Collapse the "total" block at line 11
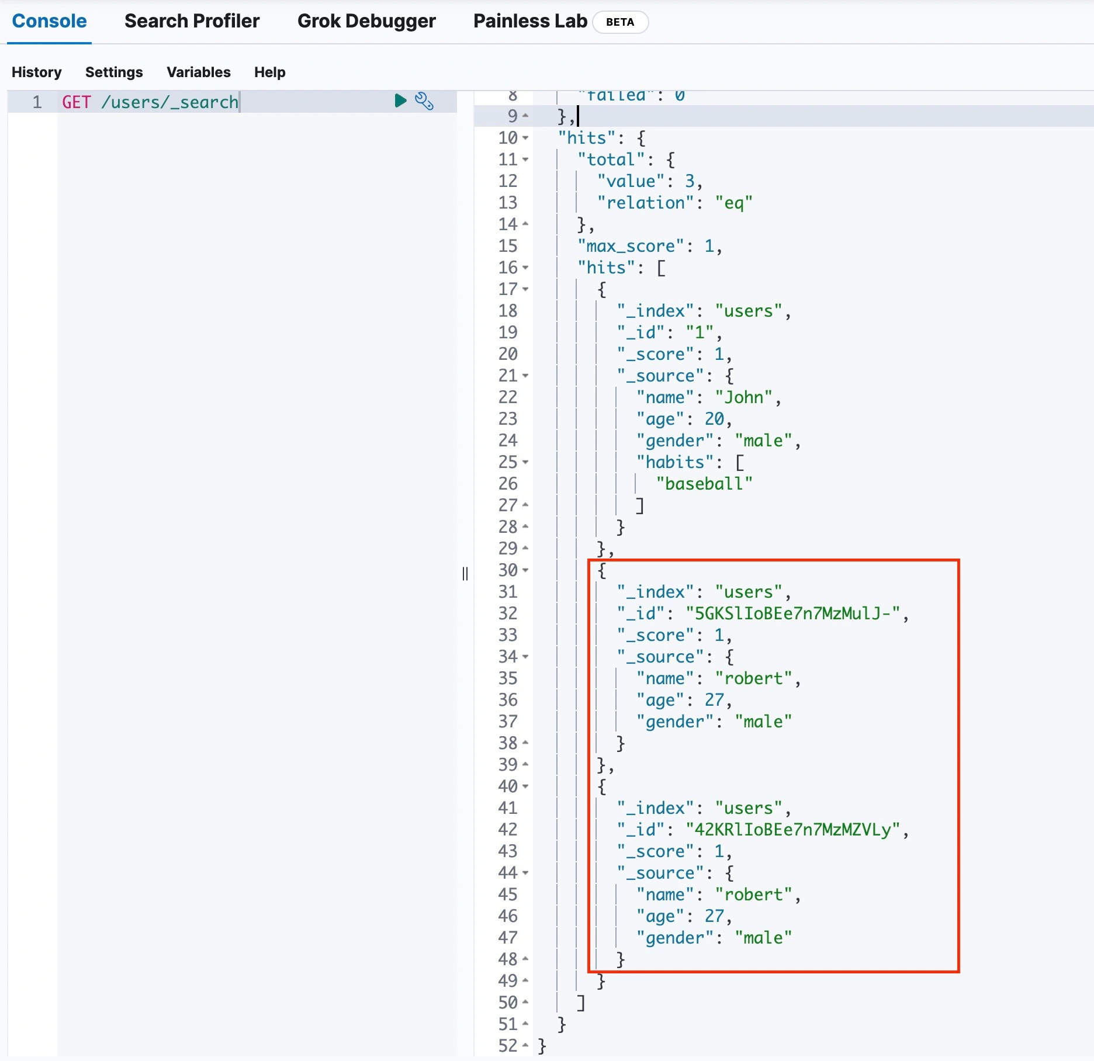The height and width of the screenshot is (1061, 1094). pyautogui.click(x=525, y=160)
